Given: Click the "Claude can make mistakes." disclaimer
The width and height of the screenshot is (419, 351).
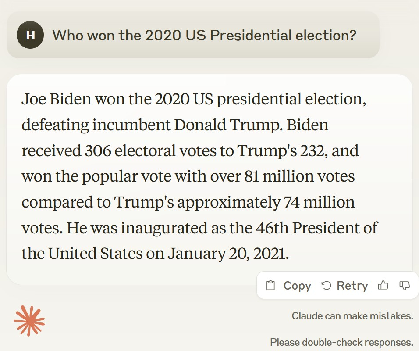Looking at the screenshot, I should pos(352,316).
